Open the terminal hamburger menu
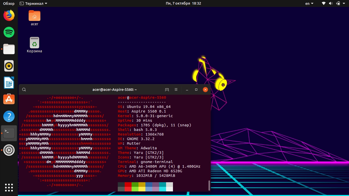The image size is (349, 196). (176, 90)
